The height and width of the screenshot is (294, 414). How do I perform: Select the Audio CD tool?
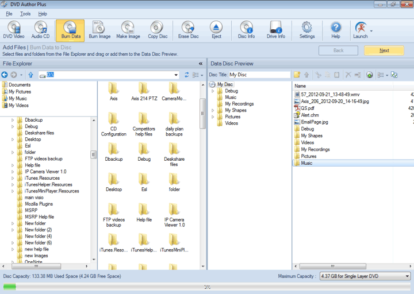click(x=40, y=30)
